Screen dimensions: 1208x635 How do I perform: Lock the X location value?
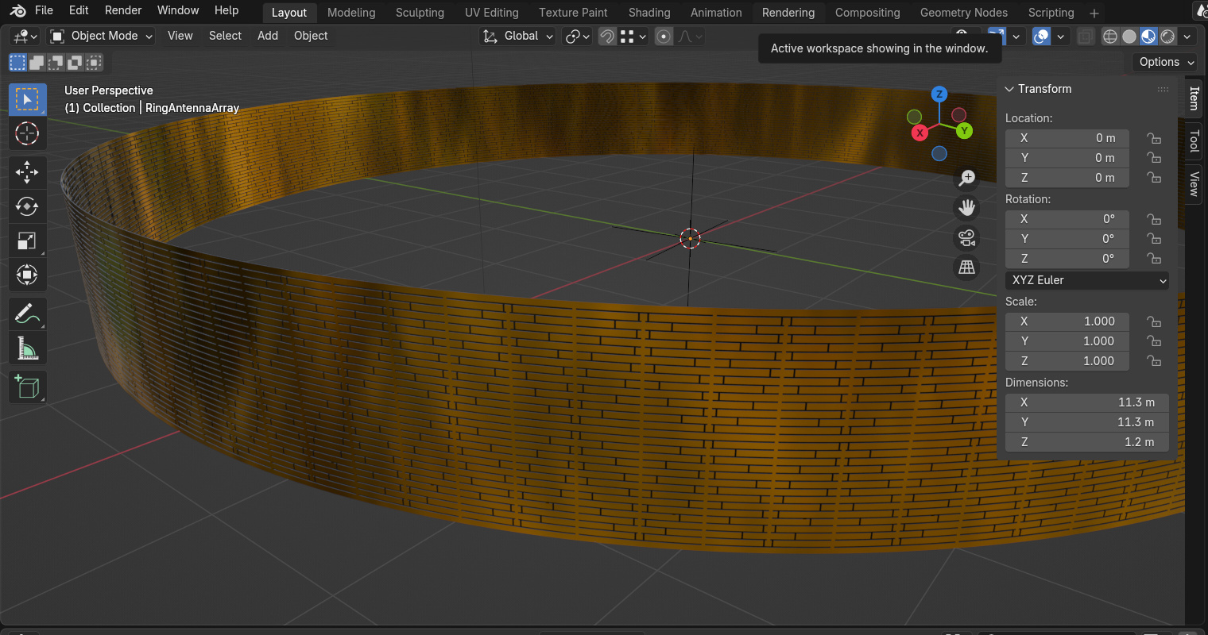tap(1153, 138)
